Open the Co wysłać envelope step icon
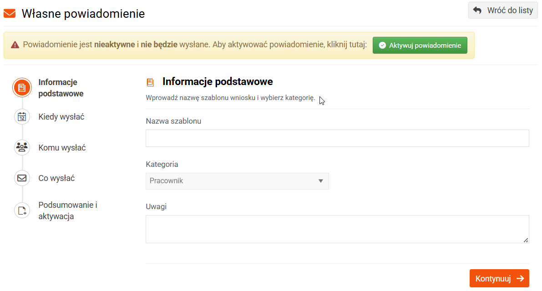The width and height of the screenshot is (542, 291). pos(22,178)
